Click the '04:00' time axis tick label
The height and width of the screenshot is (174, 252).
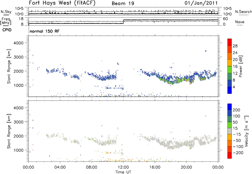(60, 167)
